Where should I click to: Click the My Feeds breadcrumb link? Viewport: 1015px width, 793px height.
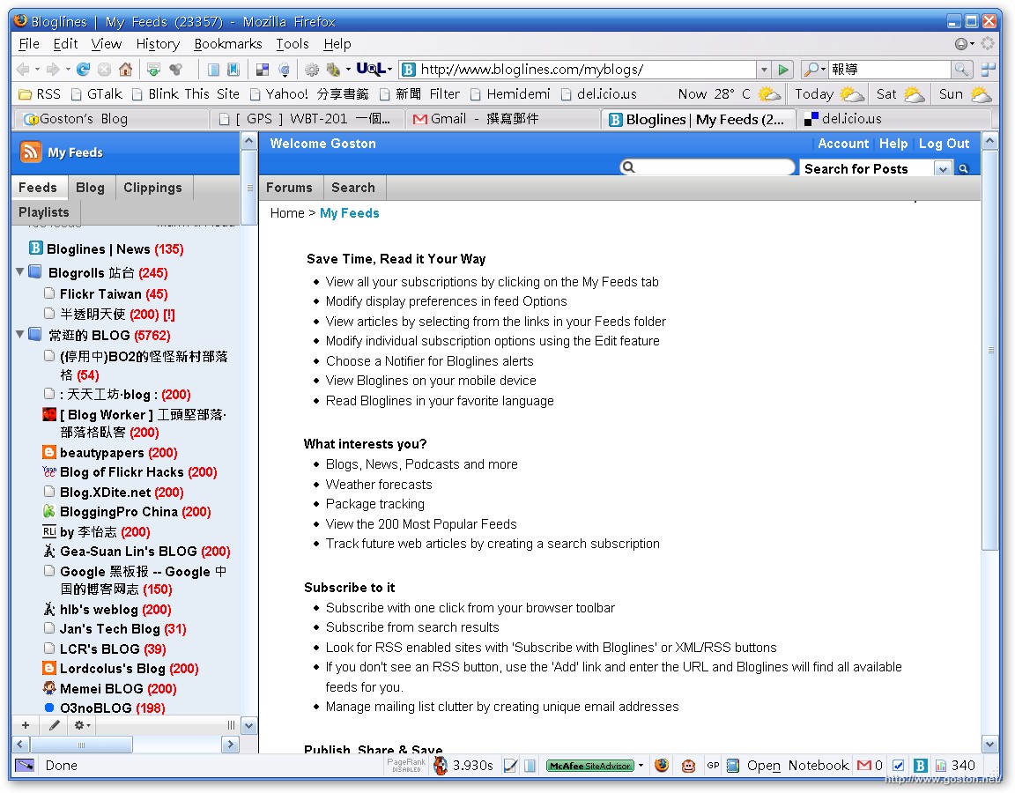point(350,213)
